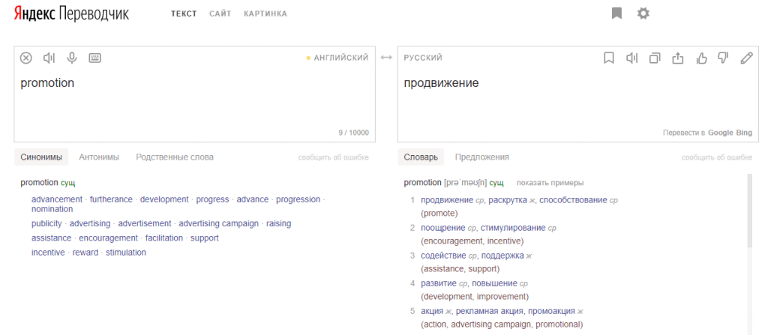
Task: Click dictionary entry стимулирование
Action: tap(513, 228)
